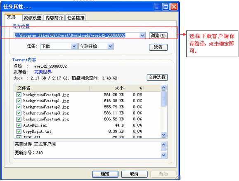Screen dimensions: 239x181
Task: Click the save path input field
Action: (77, 35)
